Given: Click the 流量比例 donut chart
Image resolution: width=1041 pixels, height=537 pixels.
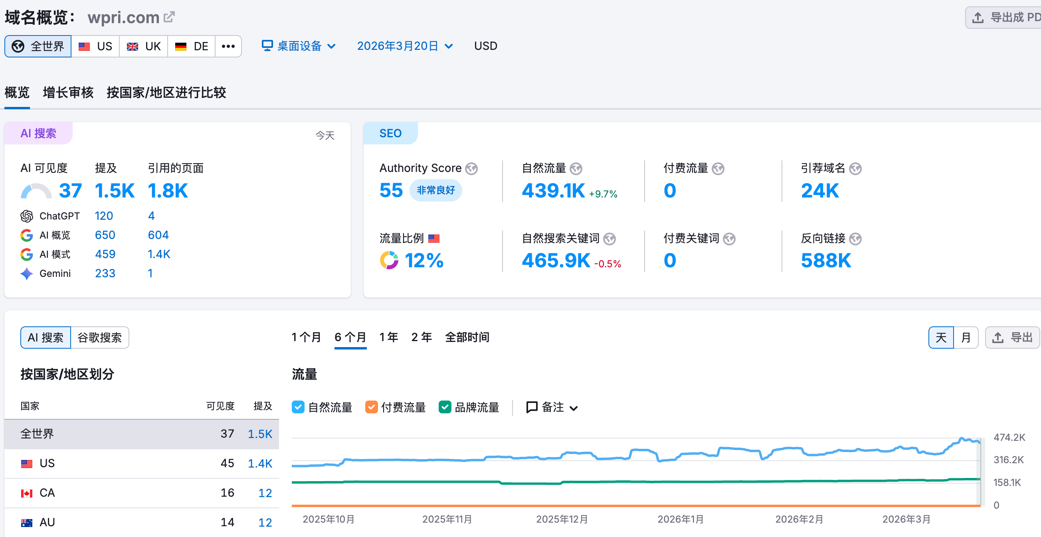Looking at the screenshot, I should pos(389,260).
